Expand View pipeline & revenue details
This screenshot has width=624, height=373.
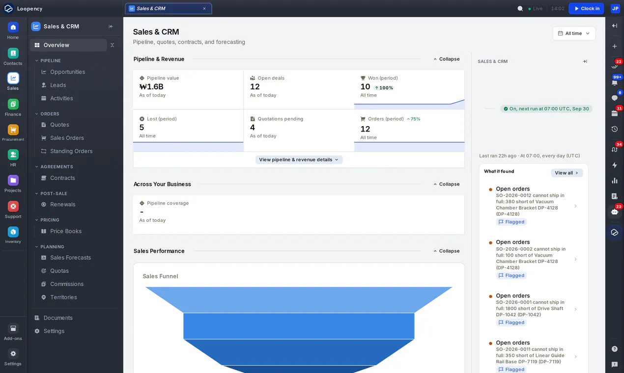pos(299,160)
